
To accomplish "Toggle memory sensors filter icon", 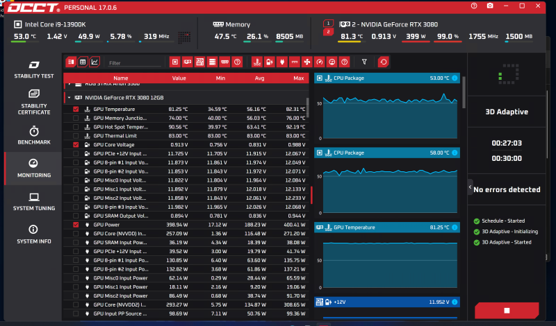I will (x=224, y=62).
